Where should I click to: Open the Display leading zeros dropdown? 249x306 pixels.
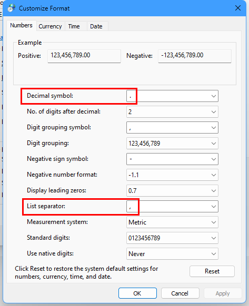pyautogui.click(x=172, y=191)
